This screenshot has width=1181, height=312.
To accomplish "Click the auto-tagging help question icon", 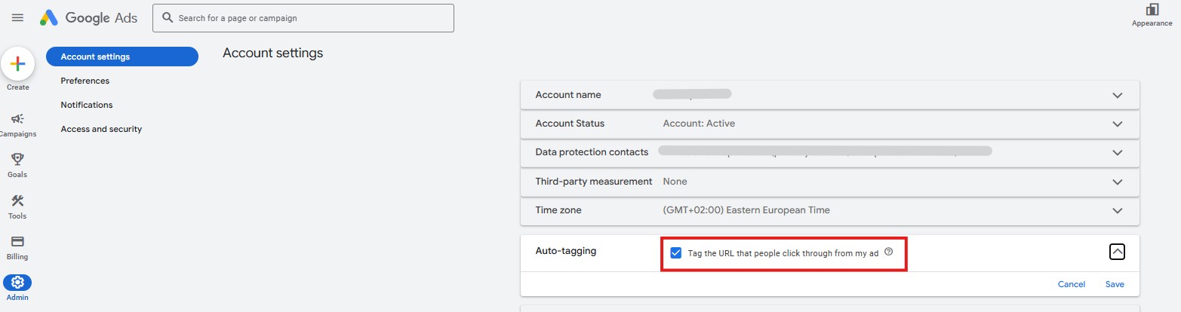I will pyautogui.click(x=888, y=252).
